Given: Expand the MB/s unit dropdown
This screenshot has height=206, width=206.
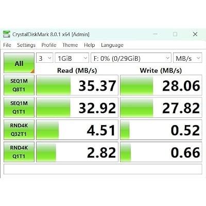Looking at the screenshot, I should click(x=187, y=58).
